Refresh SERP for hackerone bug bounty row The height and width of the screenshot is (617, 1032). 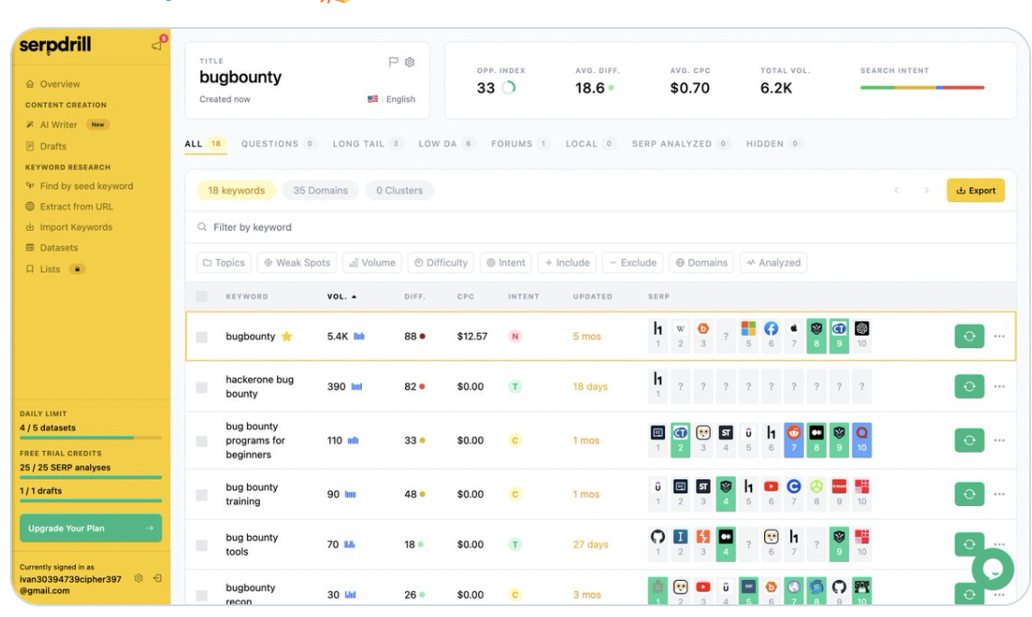pos(969,387)
